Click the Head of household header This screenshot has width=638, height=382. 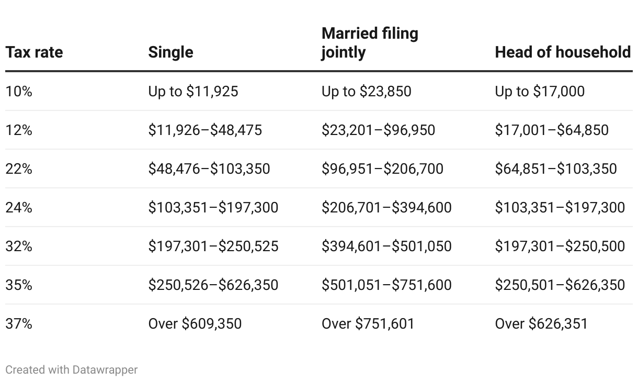point(563,52)
